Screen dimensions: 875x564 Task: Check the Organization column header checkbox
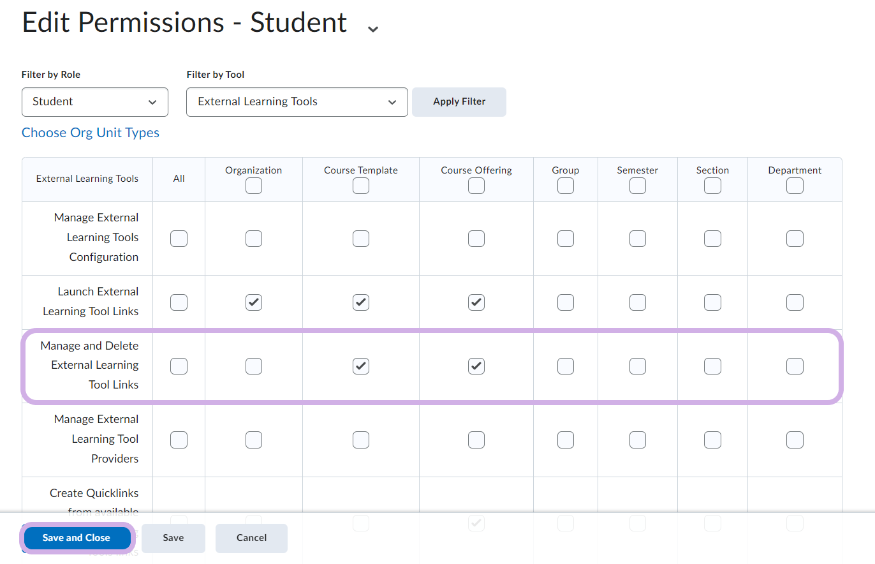click(254, 186)
